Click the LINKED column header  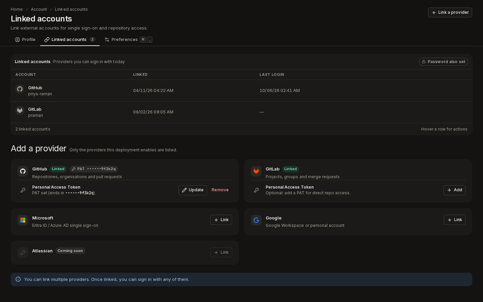140,74
